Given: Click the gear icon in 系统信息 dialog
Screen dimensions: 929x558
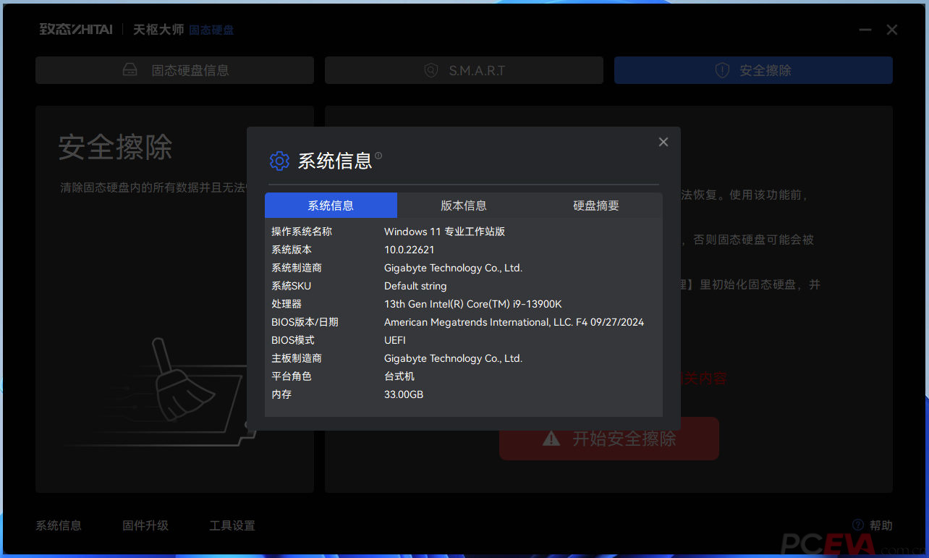Looking at the screenshot, I should pyautogui.click(x=279, y=161).
